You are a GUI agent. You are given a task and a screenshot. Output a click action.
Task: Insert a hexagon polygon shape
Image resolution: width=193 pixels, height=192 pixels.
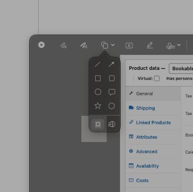click(112, 106)
